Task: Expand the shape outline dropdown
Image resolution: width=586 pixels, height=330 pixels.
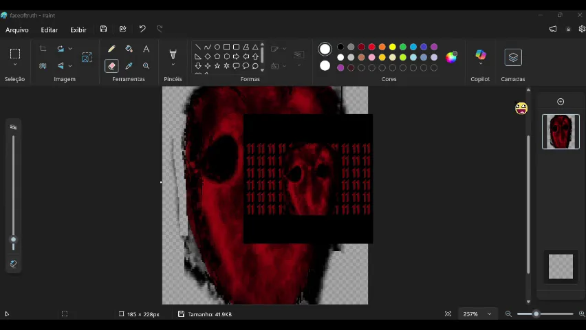Action: [285, 49]
